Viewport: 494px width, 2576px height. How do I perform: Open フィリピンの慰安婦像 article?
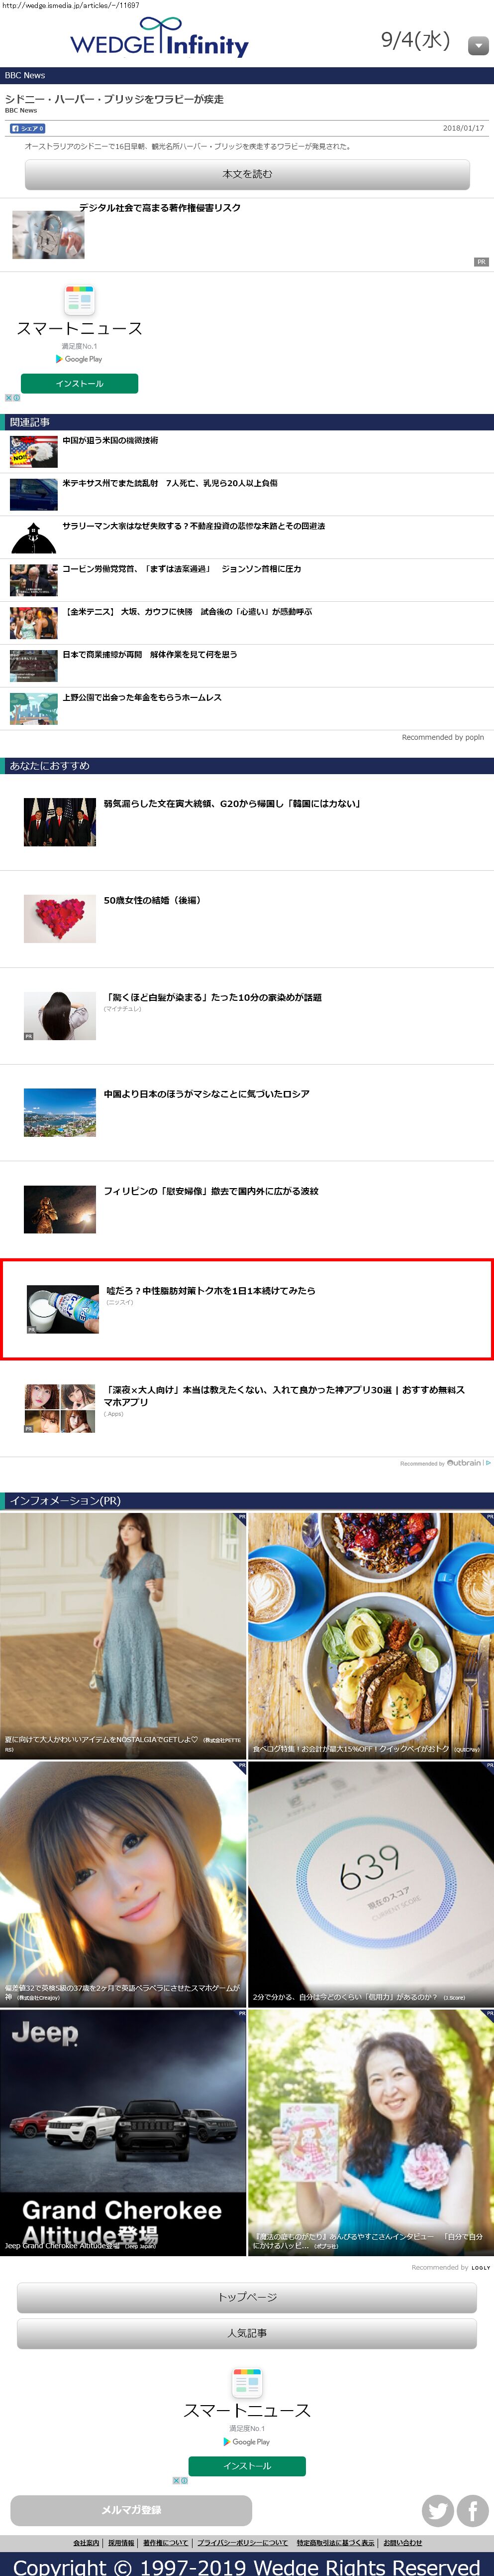pos(211,1192)
